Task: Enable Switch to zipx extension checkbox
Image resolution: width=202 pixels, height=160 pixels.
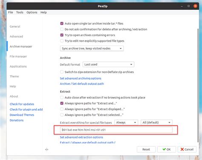Action: [x=62, y=72]
